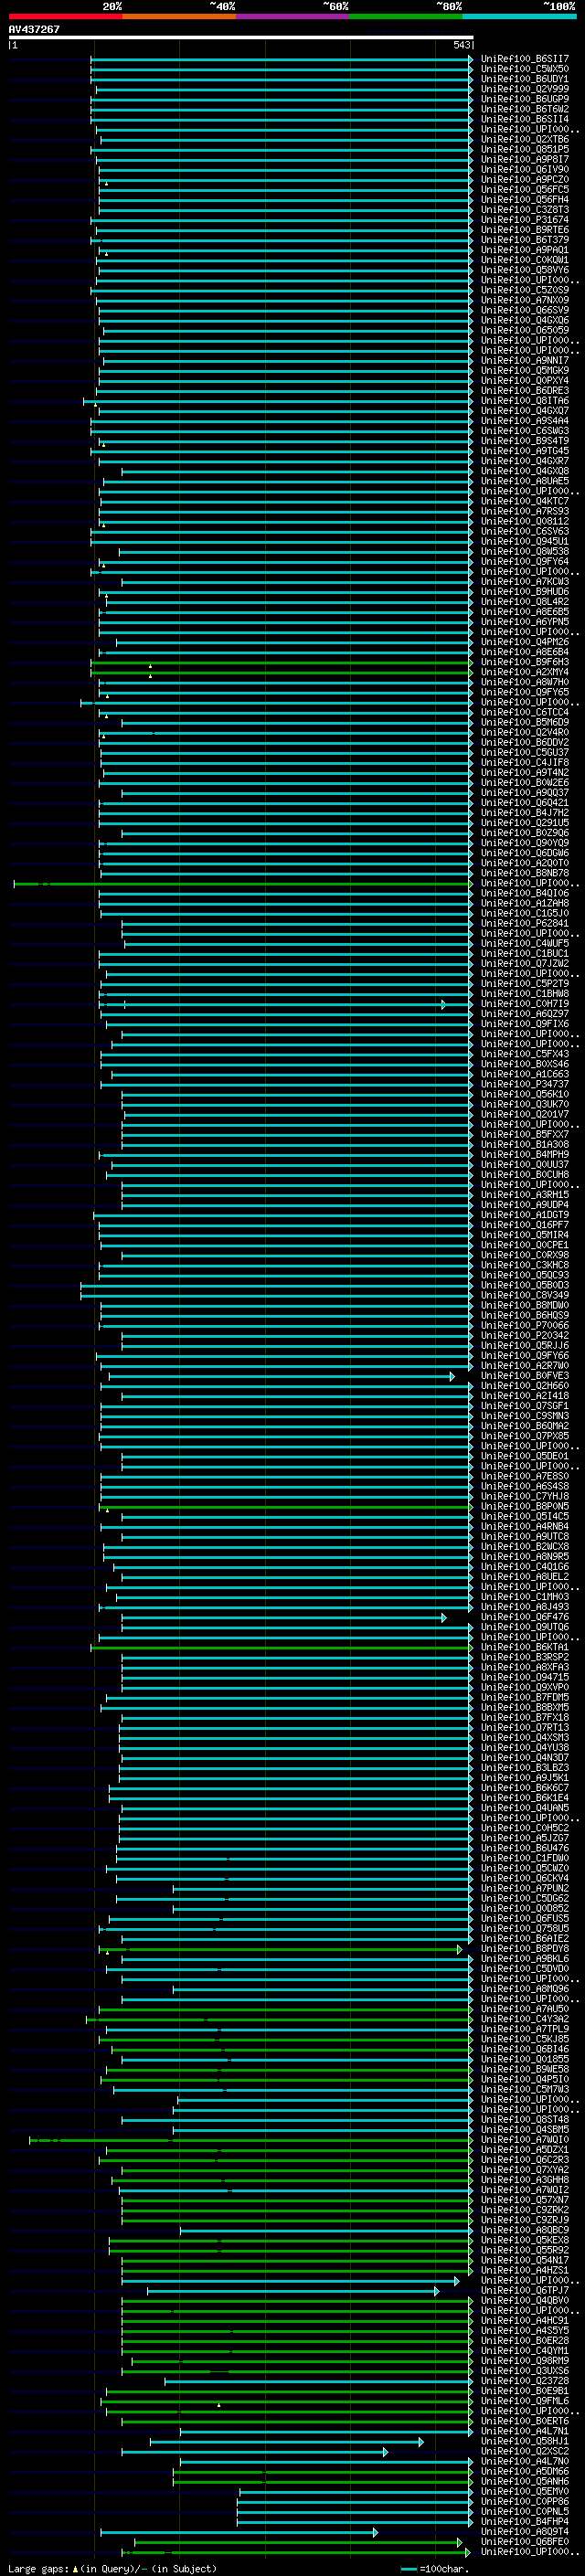Screen dimensions: 585x2576
Task: Open the UniRef100_Q7SGF1 hit
Action: pos(524,1406)
